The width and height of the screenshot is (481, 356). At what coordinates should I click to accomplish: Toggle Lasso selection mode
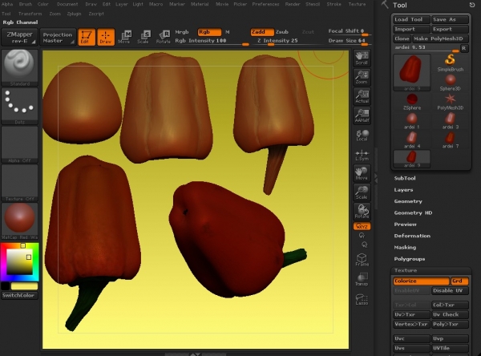click(x=362, y=299)
